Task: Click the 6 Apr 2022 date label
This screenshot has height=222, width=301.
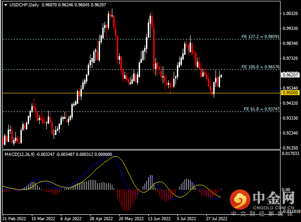Action: pos(71,218)
